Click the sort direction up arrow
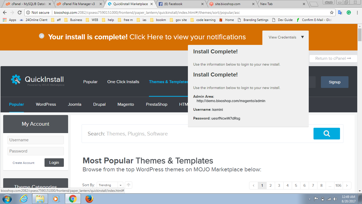The image size is (362, 204). 128,185
